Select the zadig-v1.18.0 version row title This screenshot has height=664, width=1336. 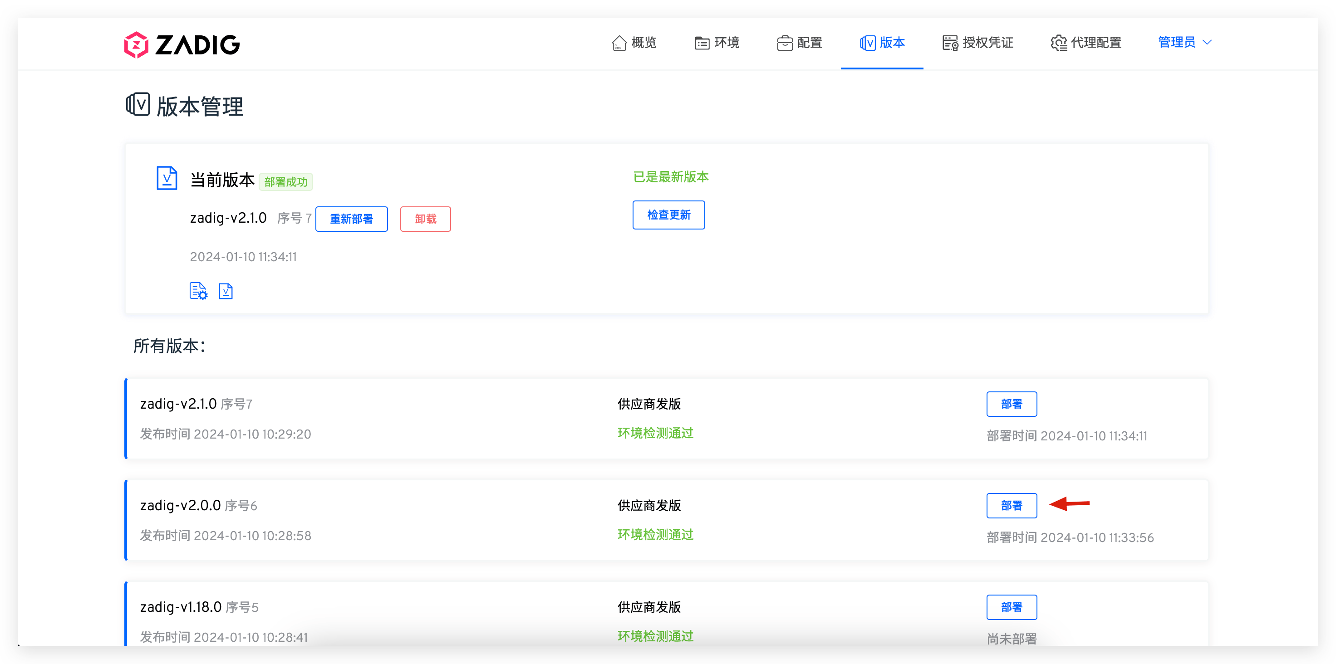point(181,606)
